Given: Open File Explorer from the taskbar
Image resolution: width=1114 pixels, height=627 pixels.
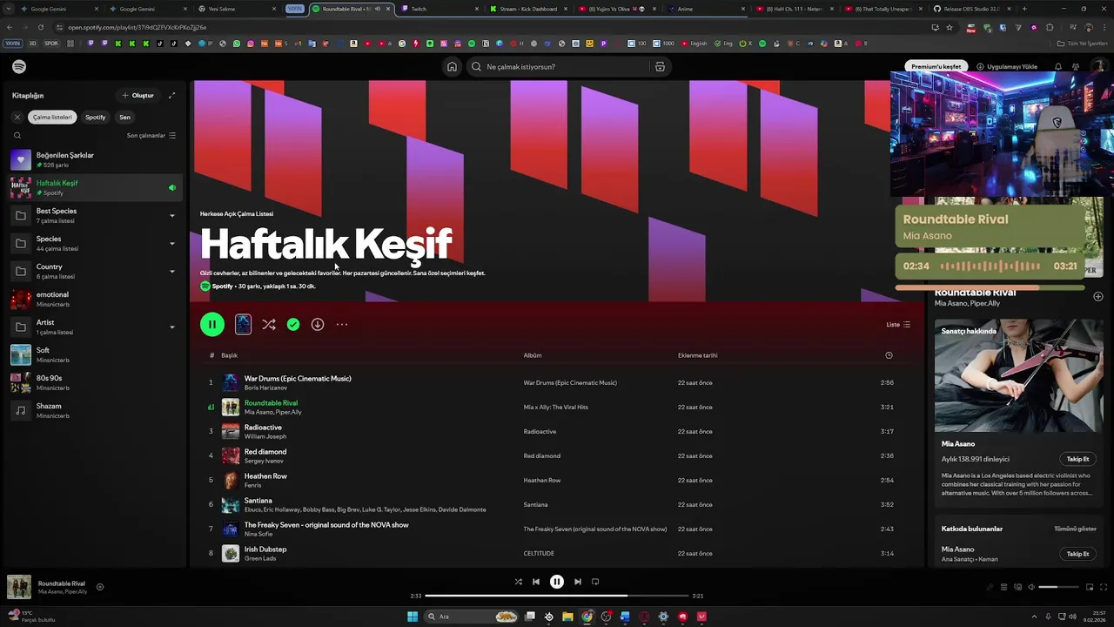Looking at the screenshot, I should coord(567,617).
